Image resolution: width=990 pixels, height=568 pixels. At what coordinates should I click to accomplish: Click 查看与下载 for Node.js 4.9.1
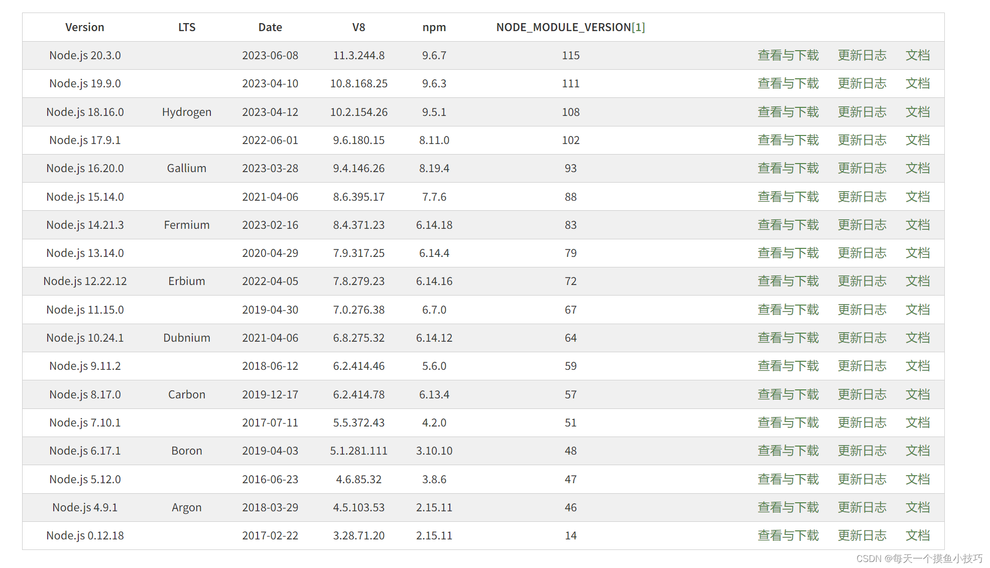coord(788,507)
